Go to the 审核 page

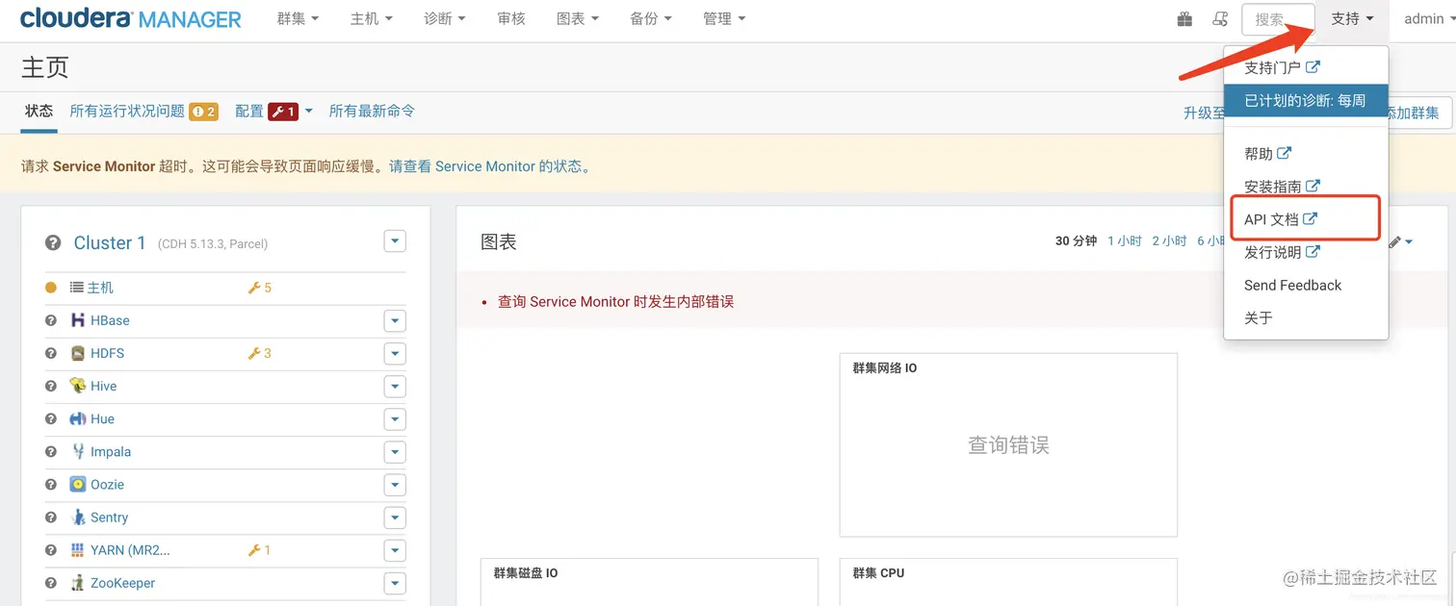tap(511, 19)
